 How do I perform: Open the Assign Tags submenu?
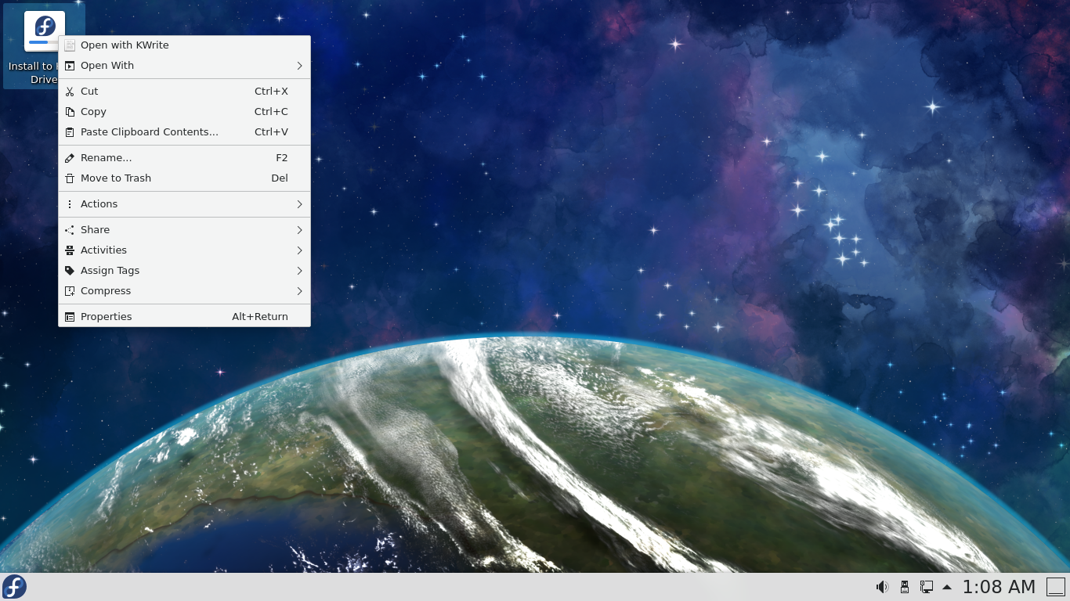pos(184,271)
